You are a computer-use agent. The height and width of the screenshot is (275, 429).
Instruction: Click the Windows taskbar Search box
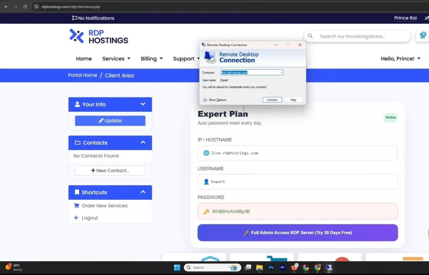pyautogui.click(x=212, y=267)
